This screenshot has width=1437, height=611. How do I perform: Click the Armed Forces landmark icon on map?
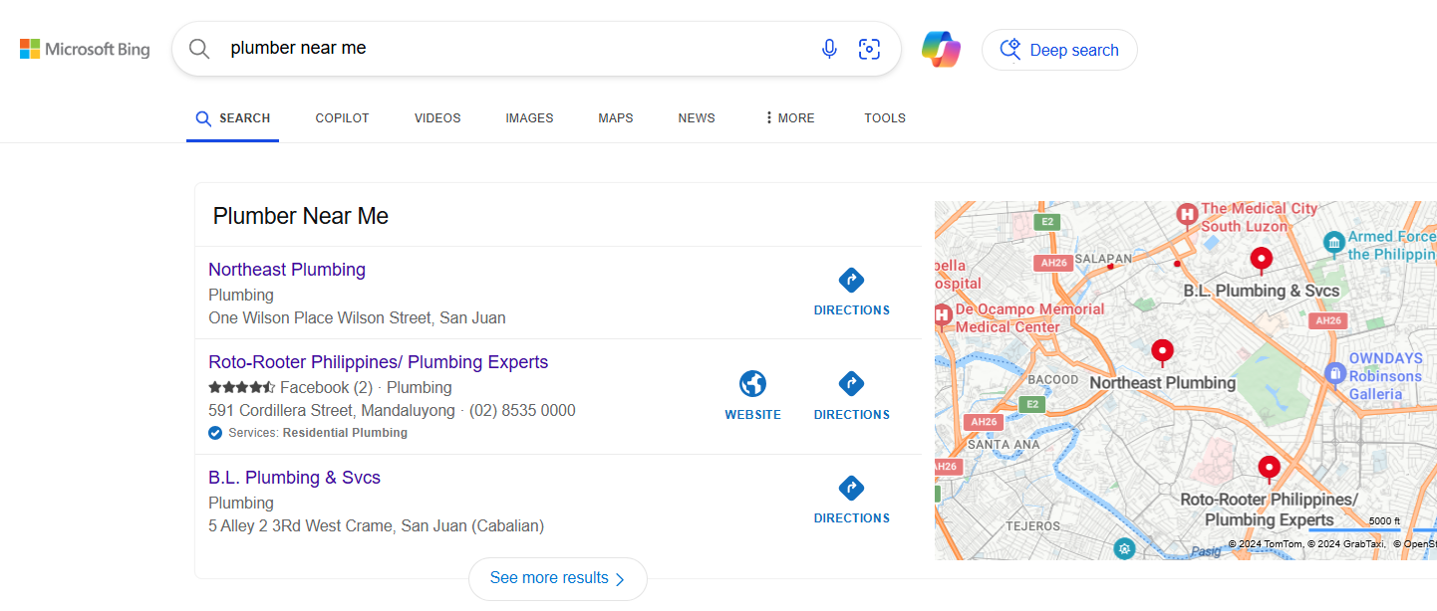point(1333,242)
